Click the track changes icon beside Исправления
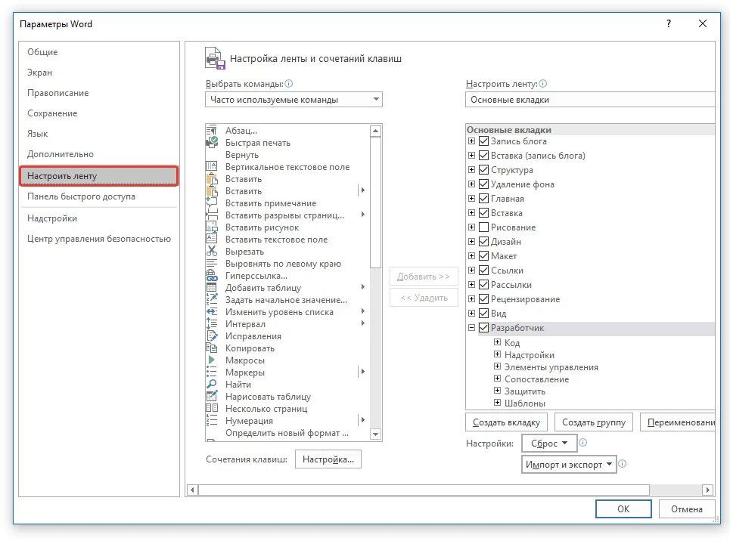730x541 pixels. pos(211,335)
